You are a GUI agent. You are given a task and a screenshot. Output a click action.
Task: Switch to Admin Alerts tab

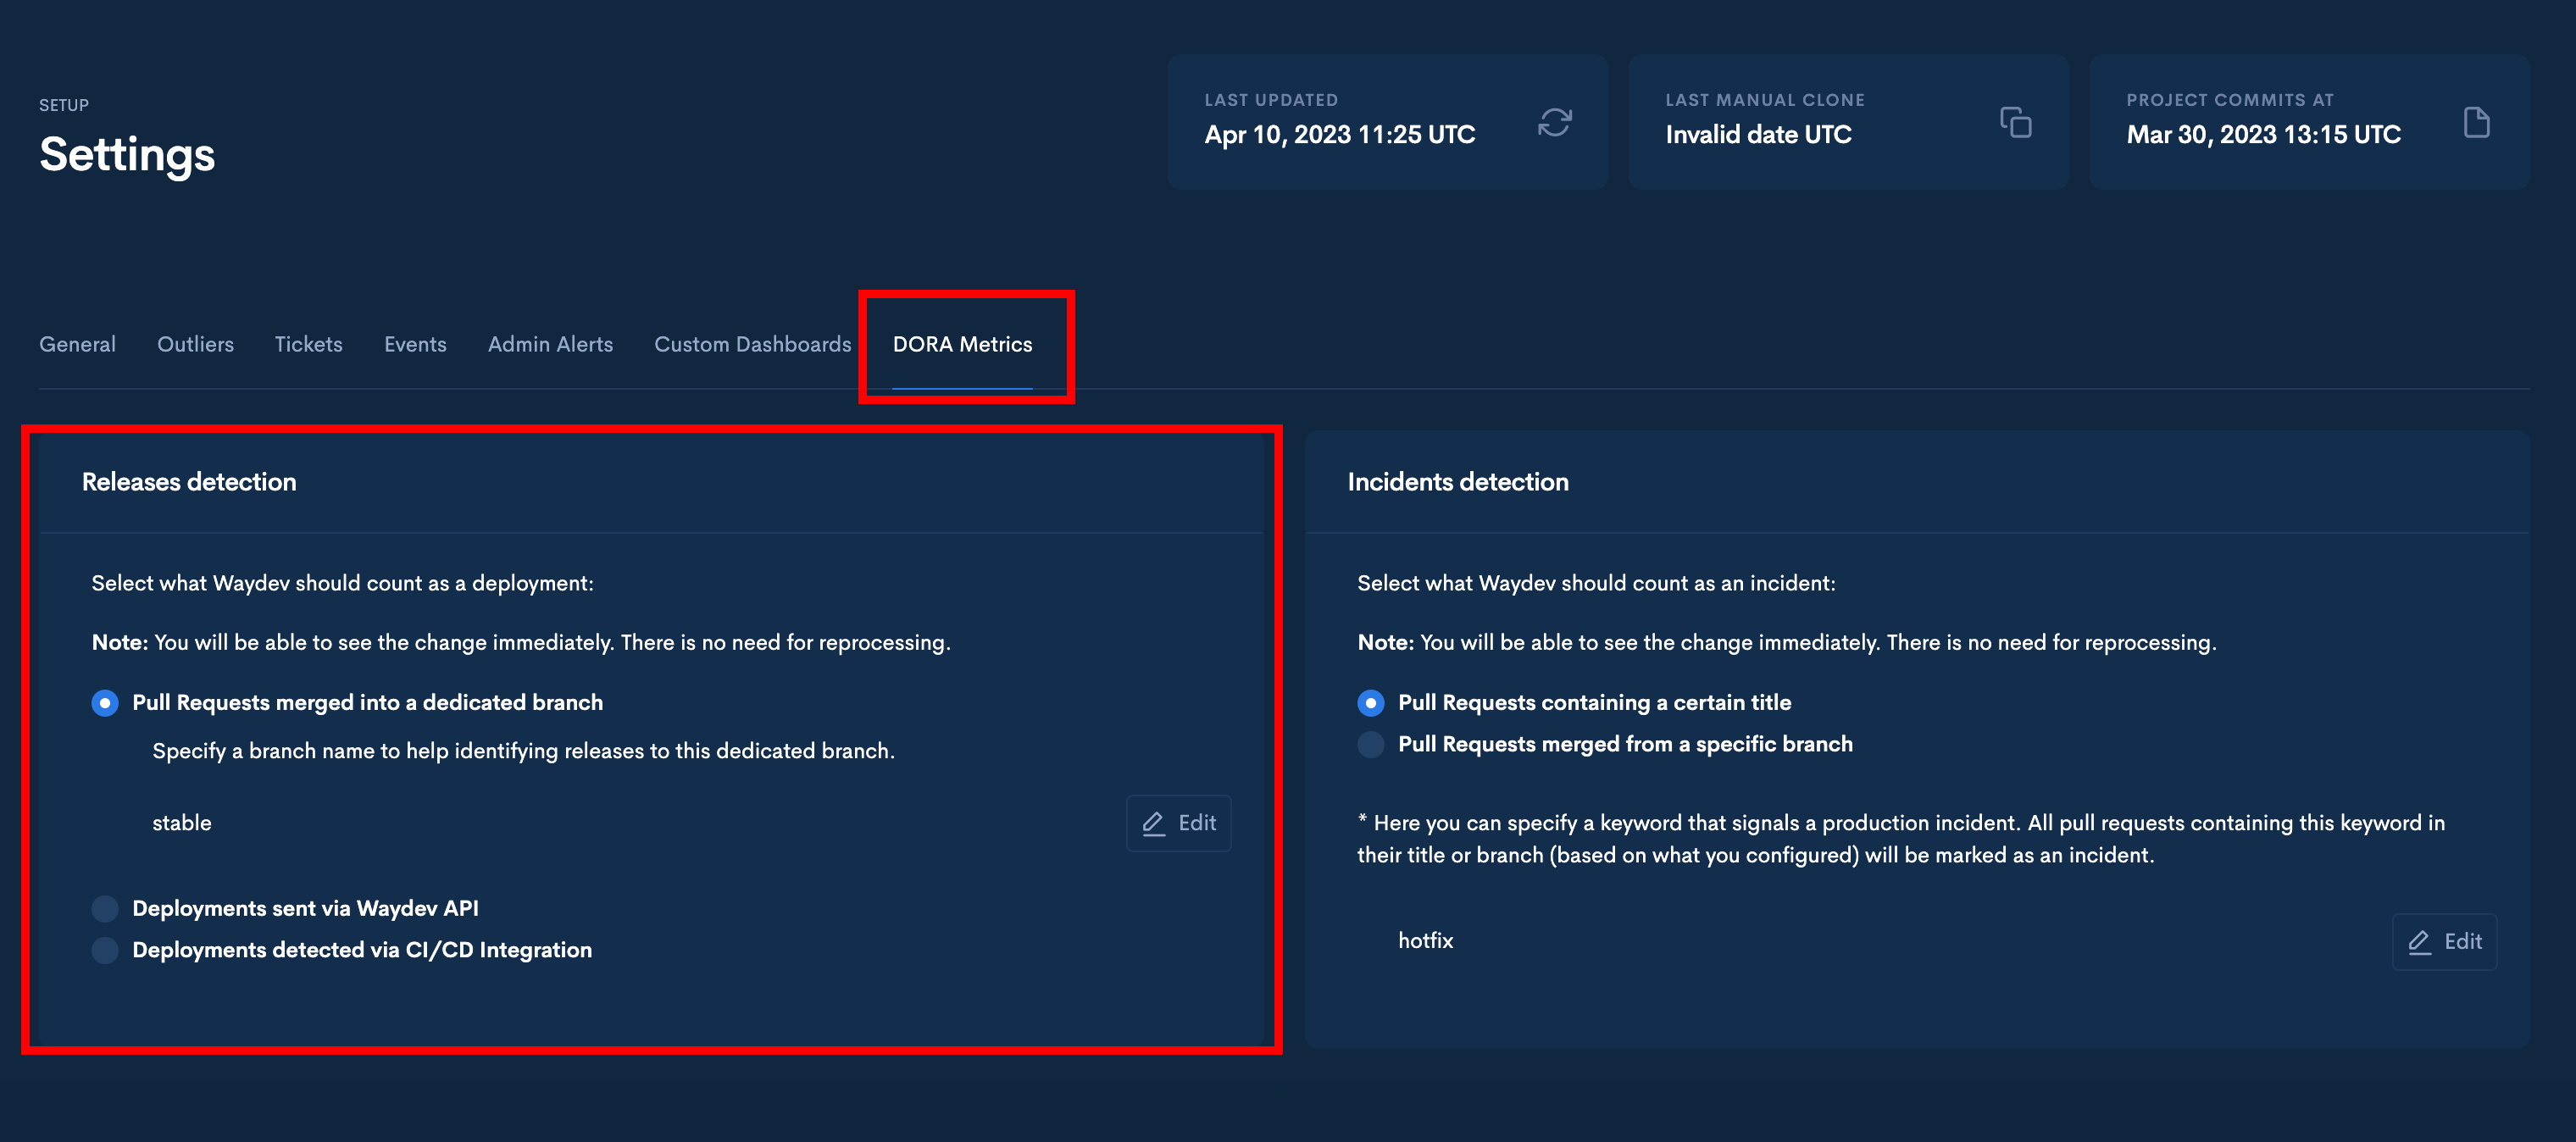coord(550,344)
